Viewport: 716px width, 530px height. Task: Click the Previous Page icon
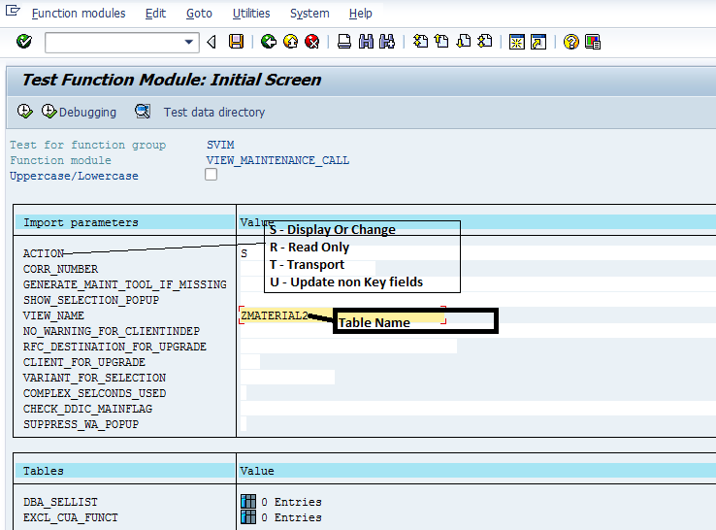click(x=441, y=42)
